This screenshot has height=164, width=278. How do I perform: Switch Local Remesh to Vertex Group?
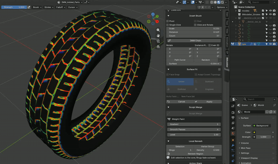click(x=208, y=147)
